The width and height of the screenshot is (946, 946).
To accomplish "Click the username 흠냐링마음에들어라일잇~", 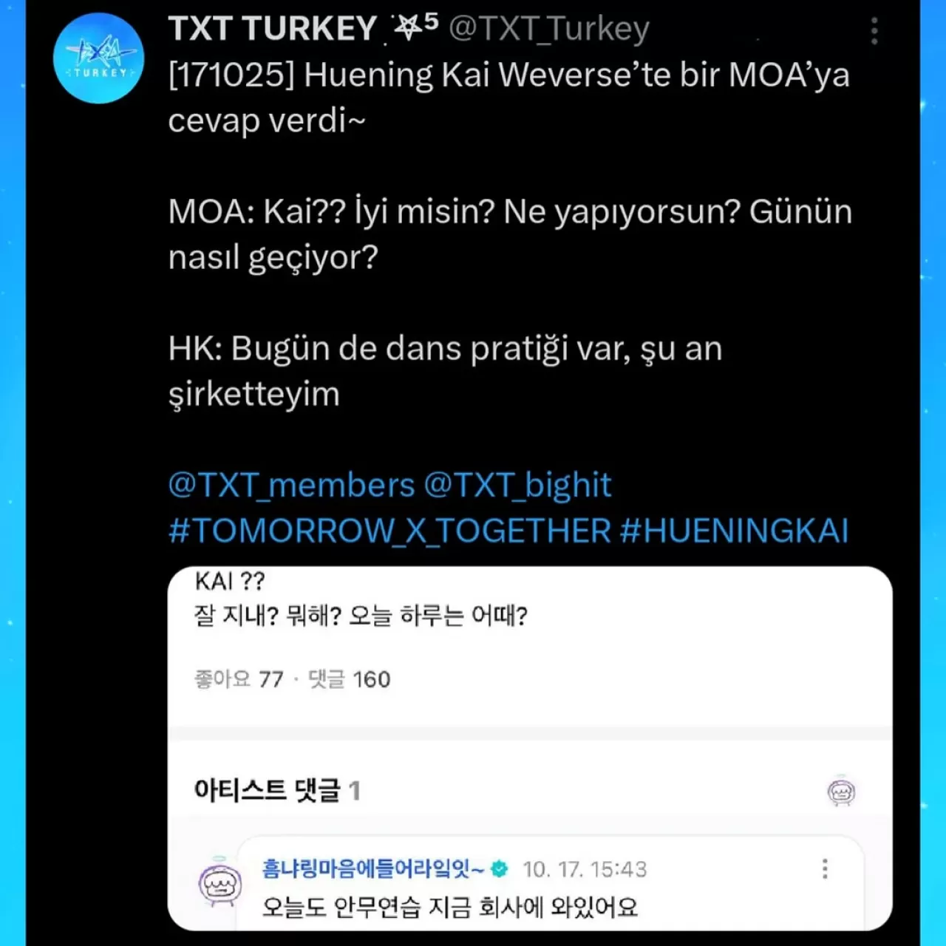I will (x=373, y=869).
